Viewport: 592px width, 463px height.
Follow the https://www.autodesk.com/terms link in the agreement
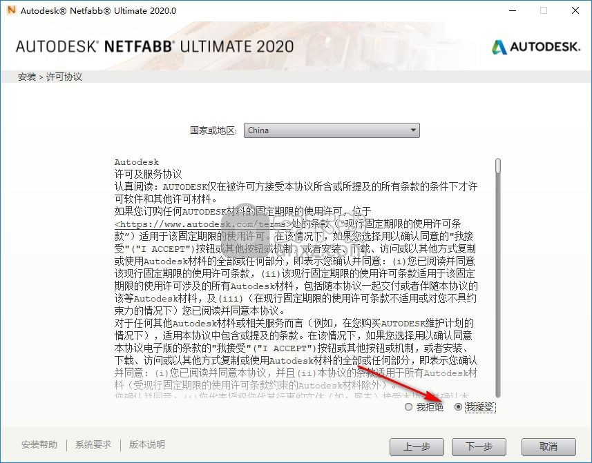pos(203,224)
